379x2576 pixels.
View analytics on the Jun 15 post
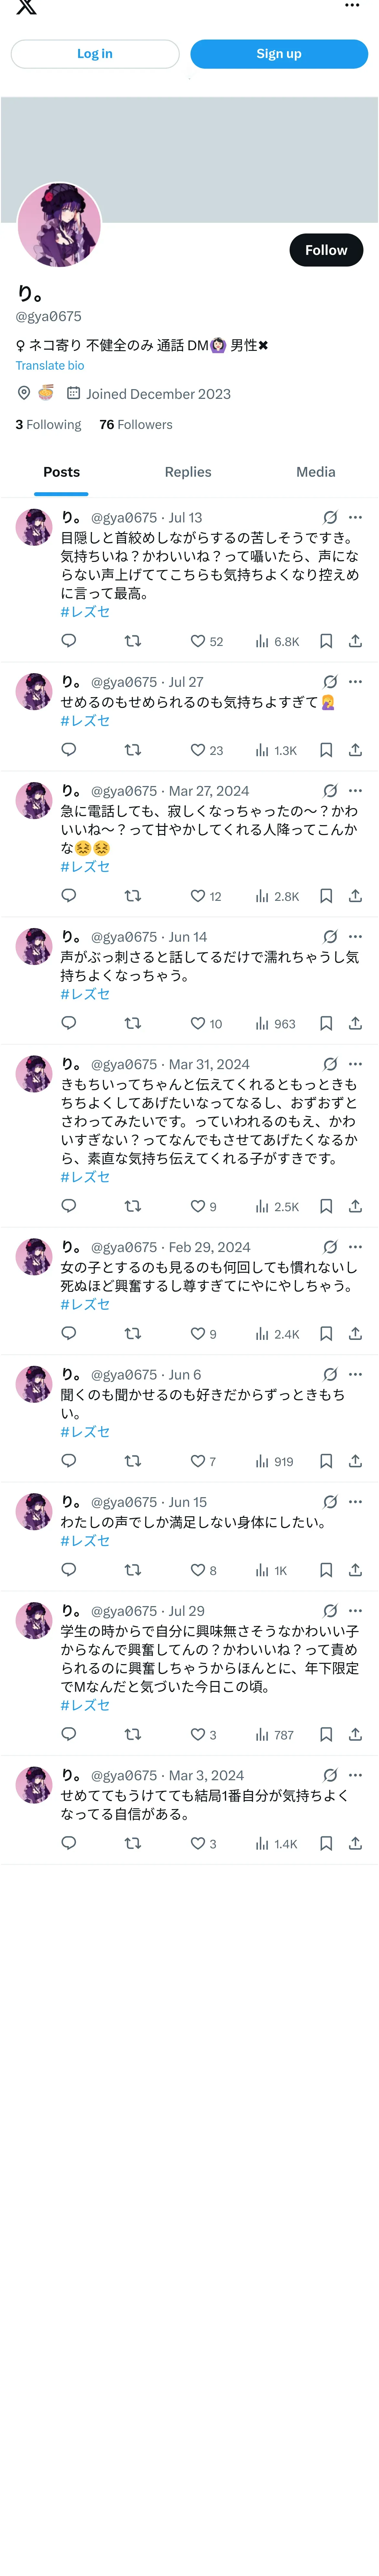pyautogui.click(x=271, y=1570)
